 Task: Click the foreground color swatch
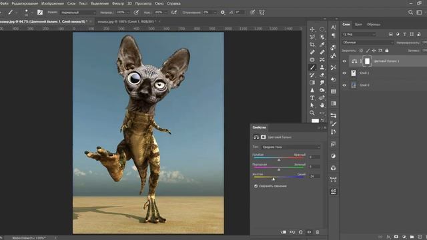315,121
